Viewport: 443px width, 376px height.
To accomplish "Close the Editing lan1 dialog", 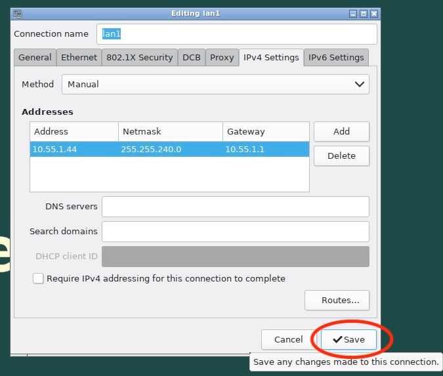I will click(x=373, y=13).
